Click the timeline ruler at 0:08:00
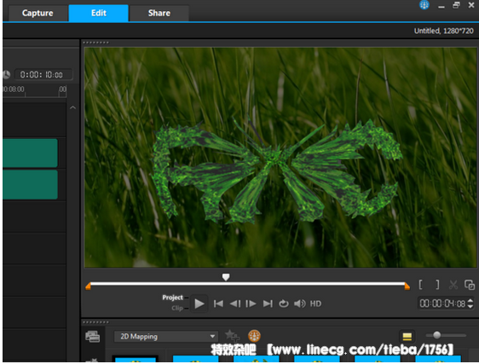This screenshot has height=364, width=479. point(14,90)
